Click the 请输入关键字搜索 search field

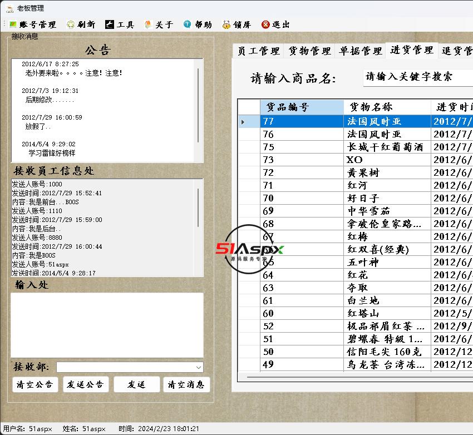[x=418, y=77]
